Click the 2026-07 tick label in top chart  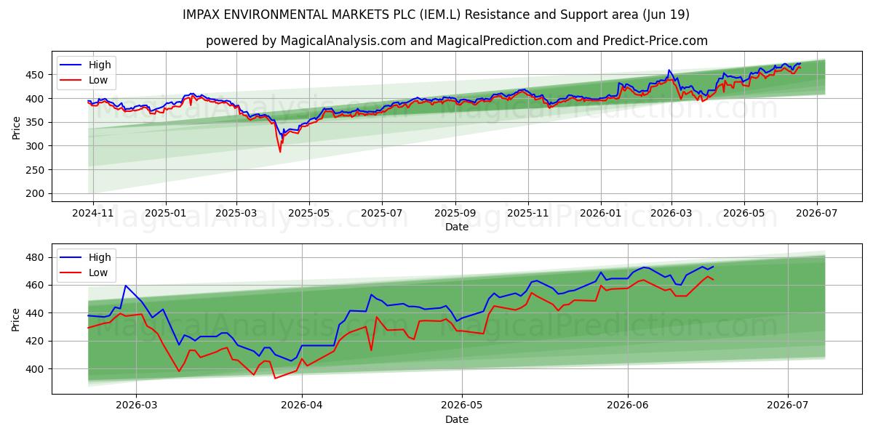coord(816,214)
